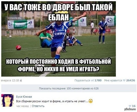Click Мне нравится to like the post
137x112 pixels.
tap(113, 80)
